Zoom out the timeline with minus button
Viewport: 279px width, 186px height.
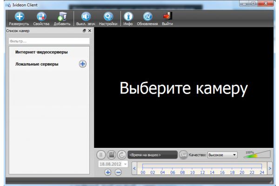point(118,173)
